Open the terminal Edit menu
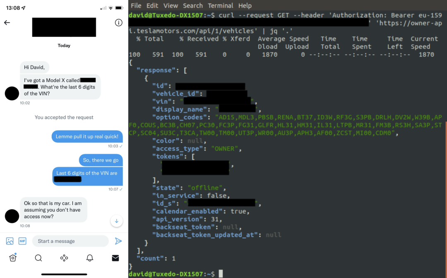 tap(152, 5)
